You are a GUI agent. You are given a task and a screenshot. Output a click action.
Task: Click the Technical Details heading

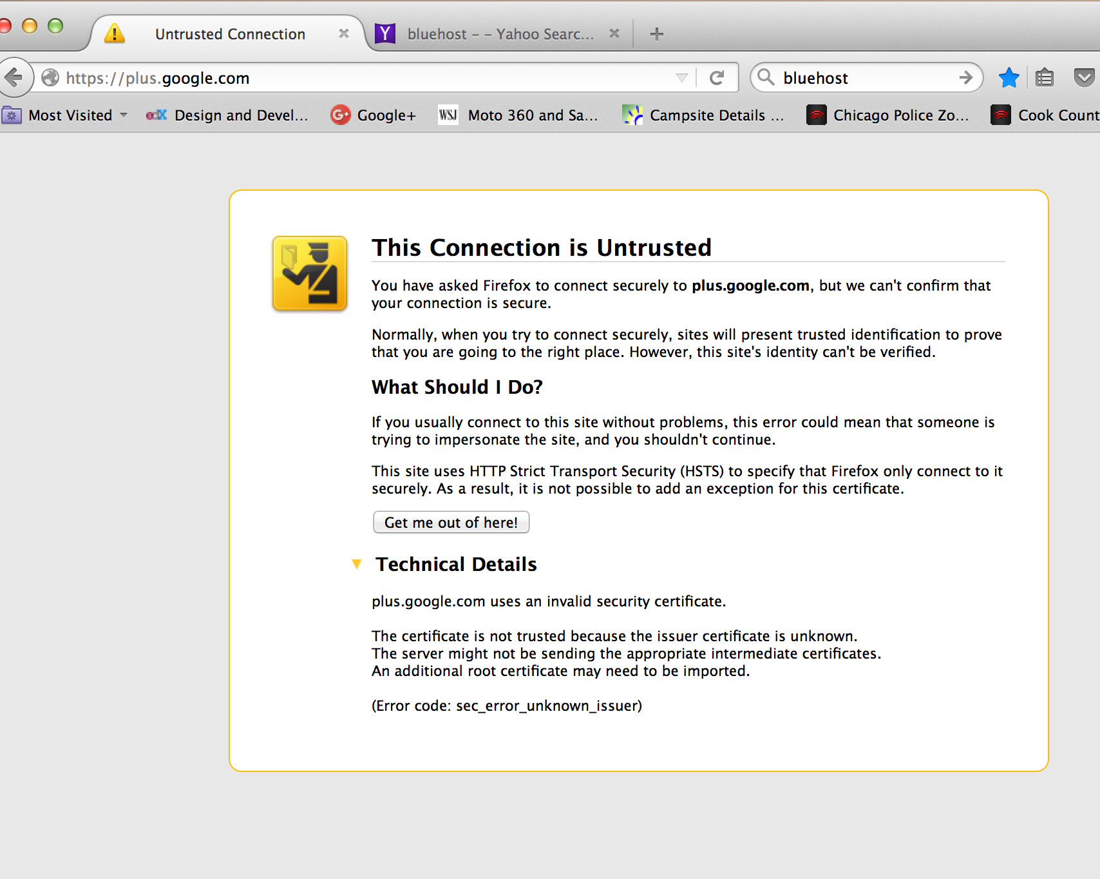point(456,565)
